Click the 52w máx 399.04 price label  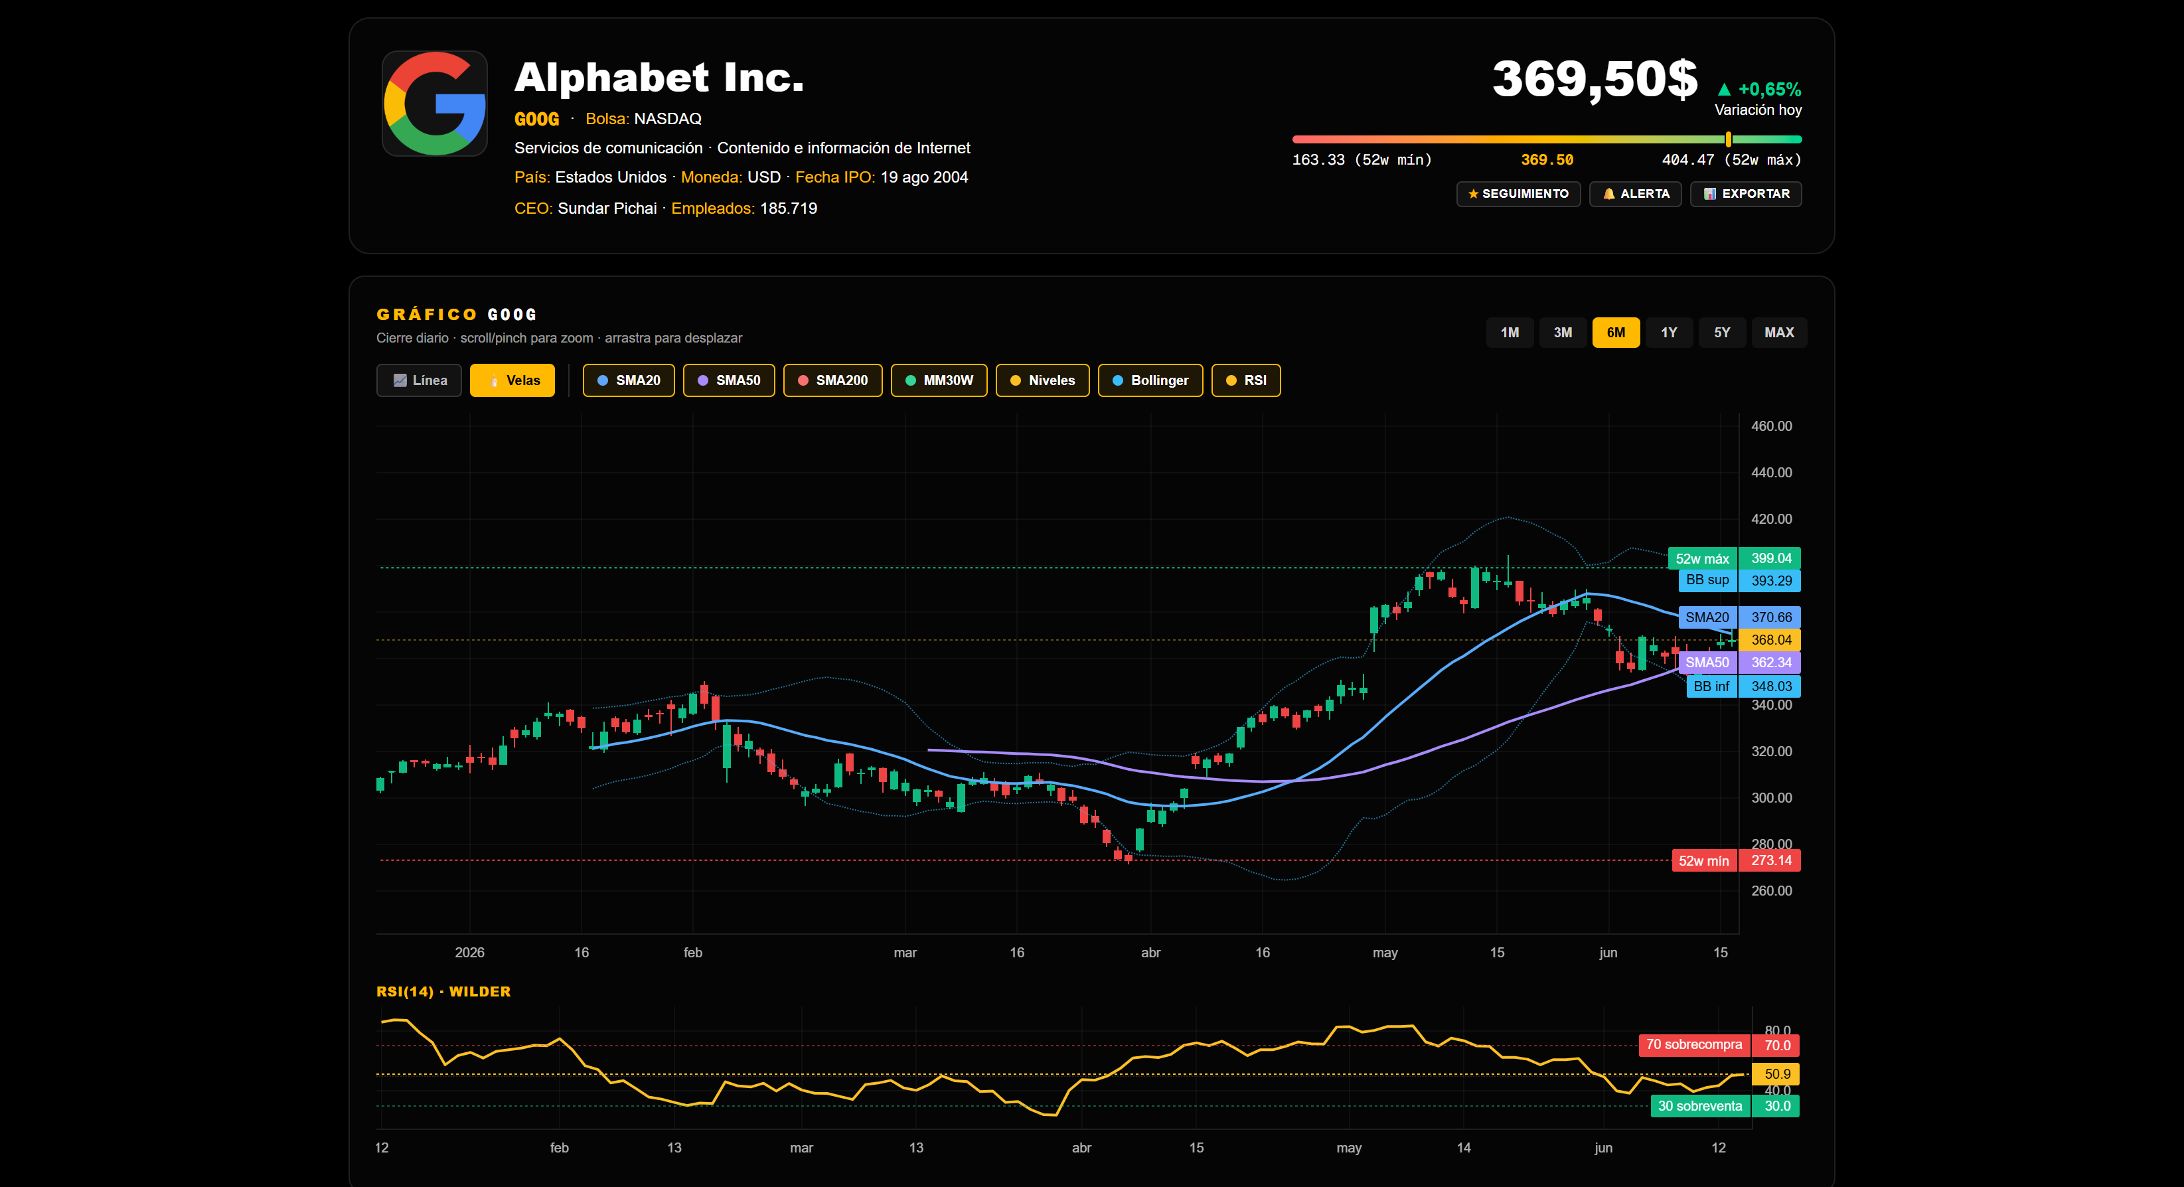(1734, 559)
